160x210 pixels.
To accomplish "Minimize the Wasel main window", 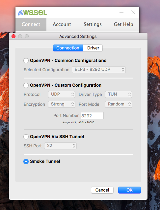I will click(x=121, y=12).
